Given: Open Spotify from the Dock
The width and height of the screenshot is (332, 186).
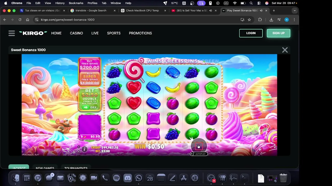Looking at the screenshot, I should point(116,178).
